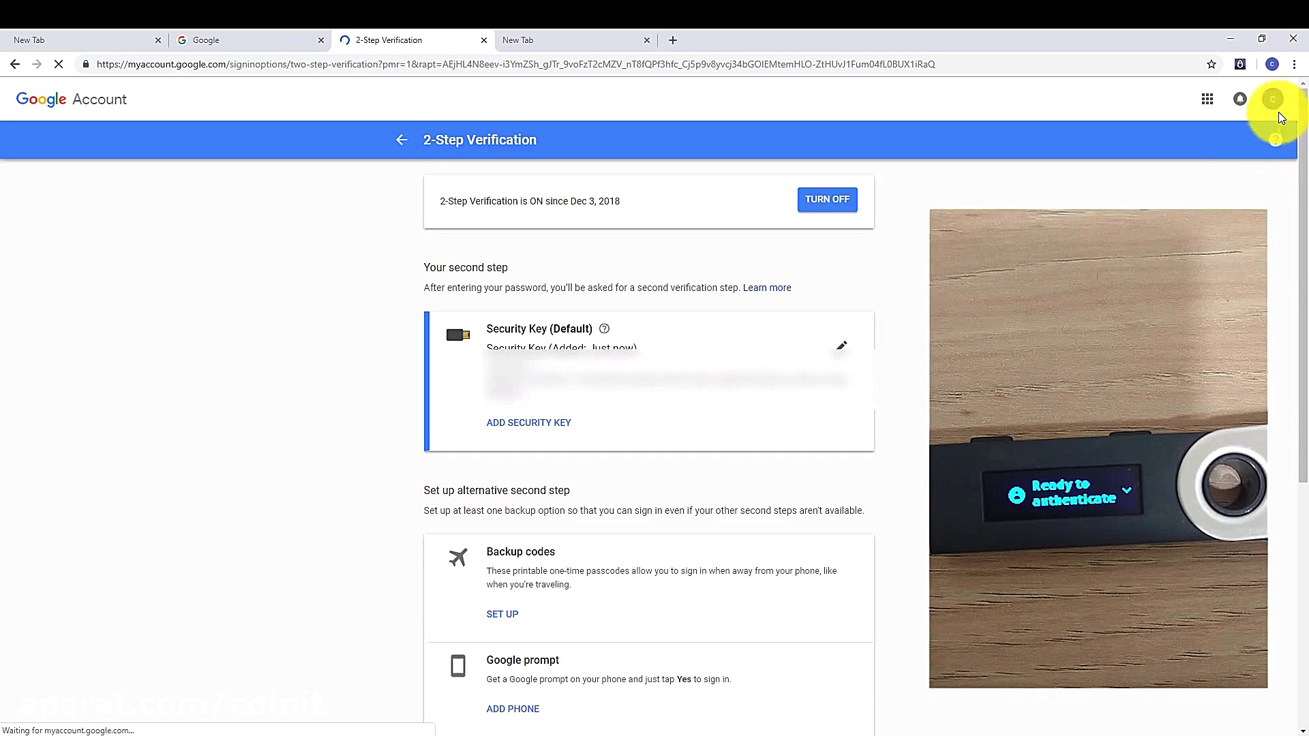1309x736 pixels.
Task: Click the 'Your second step' heading
Action: pyautogui.click(x=466, y=267)
